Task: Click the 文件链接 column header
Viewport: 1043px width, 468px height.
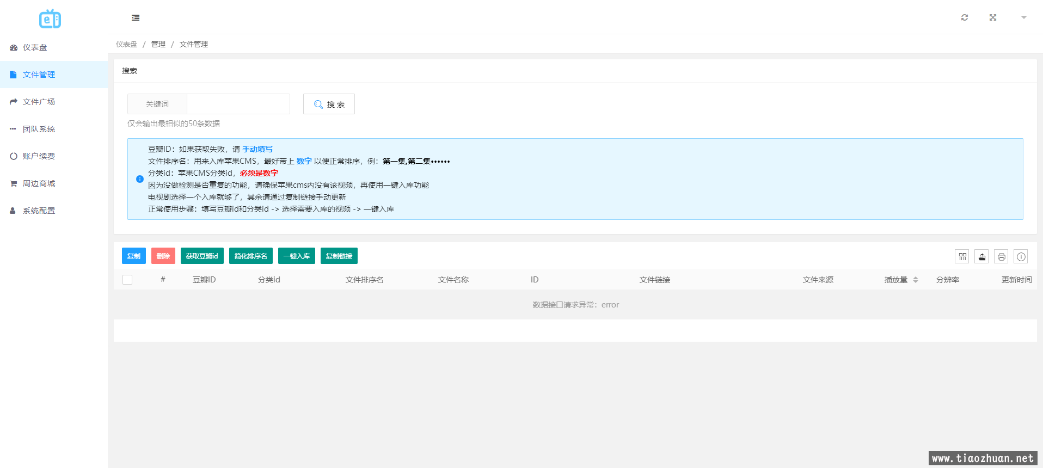Action: point(655,280)
